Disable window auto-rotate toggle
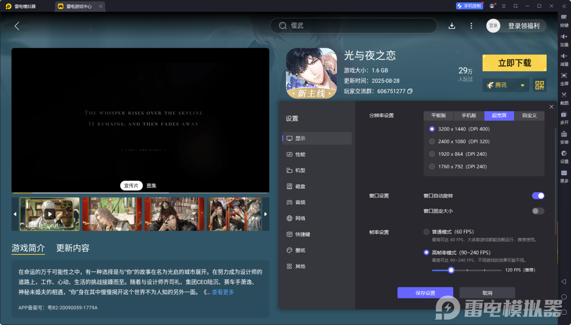571x325 pixels. (x=538, y=196)
